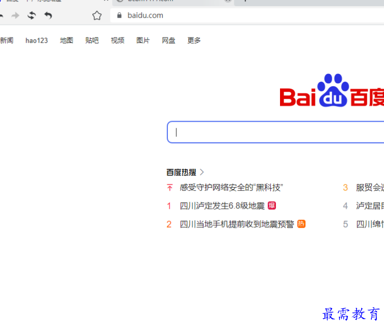384x330 pixels.
Task: Bookmark page with the star icon
Action: click(97, 15)
